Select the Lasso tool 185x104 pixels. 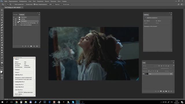pos(2,15)
